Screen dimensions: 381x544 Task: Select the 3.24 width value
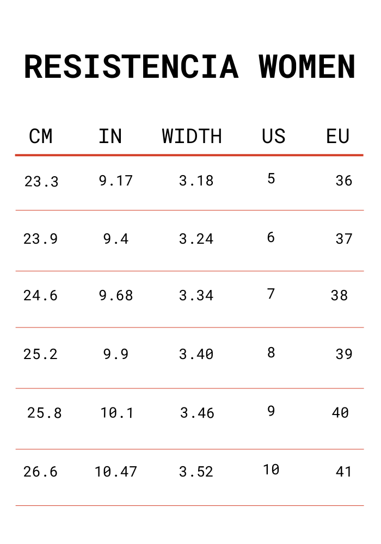(196, 239)
